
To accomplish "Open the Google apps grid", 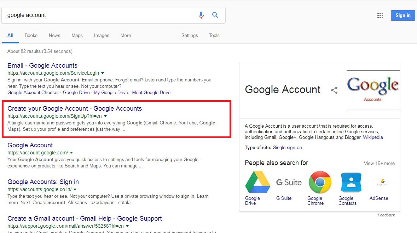I will (x=380, y=15).
